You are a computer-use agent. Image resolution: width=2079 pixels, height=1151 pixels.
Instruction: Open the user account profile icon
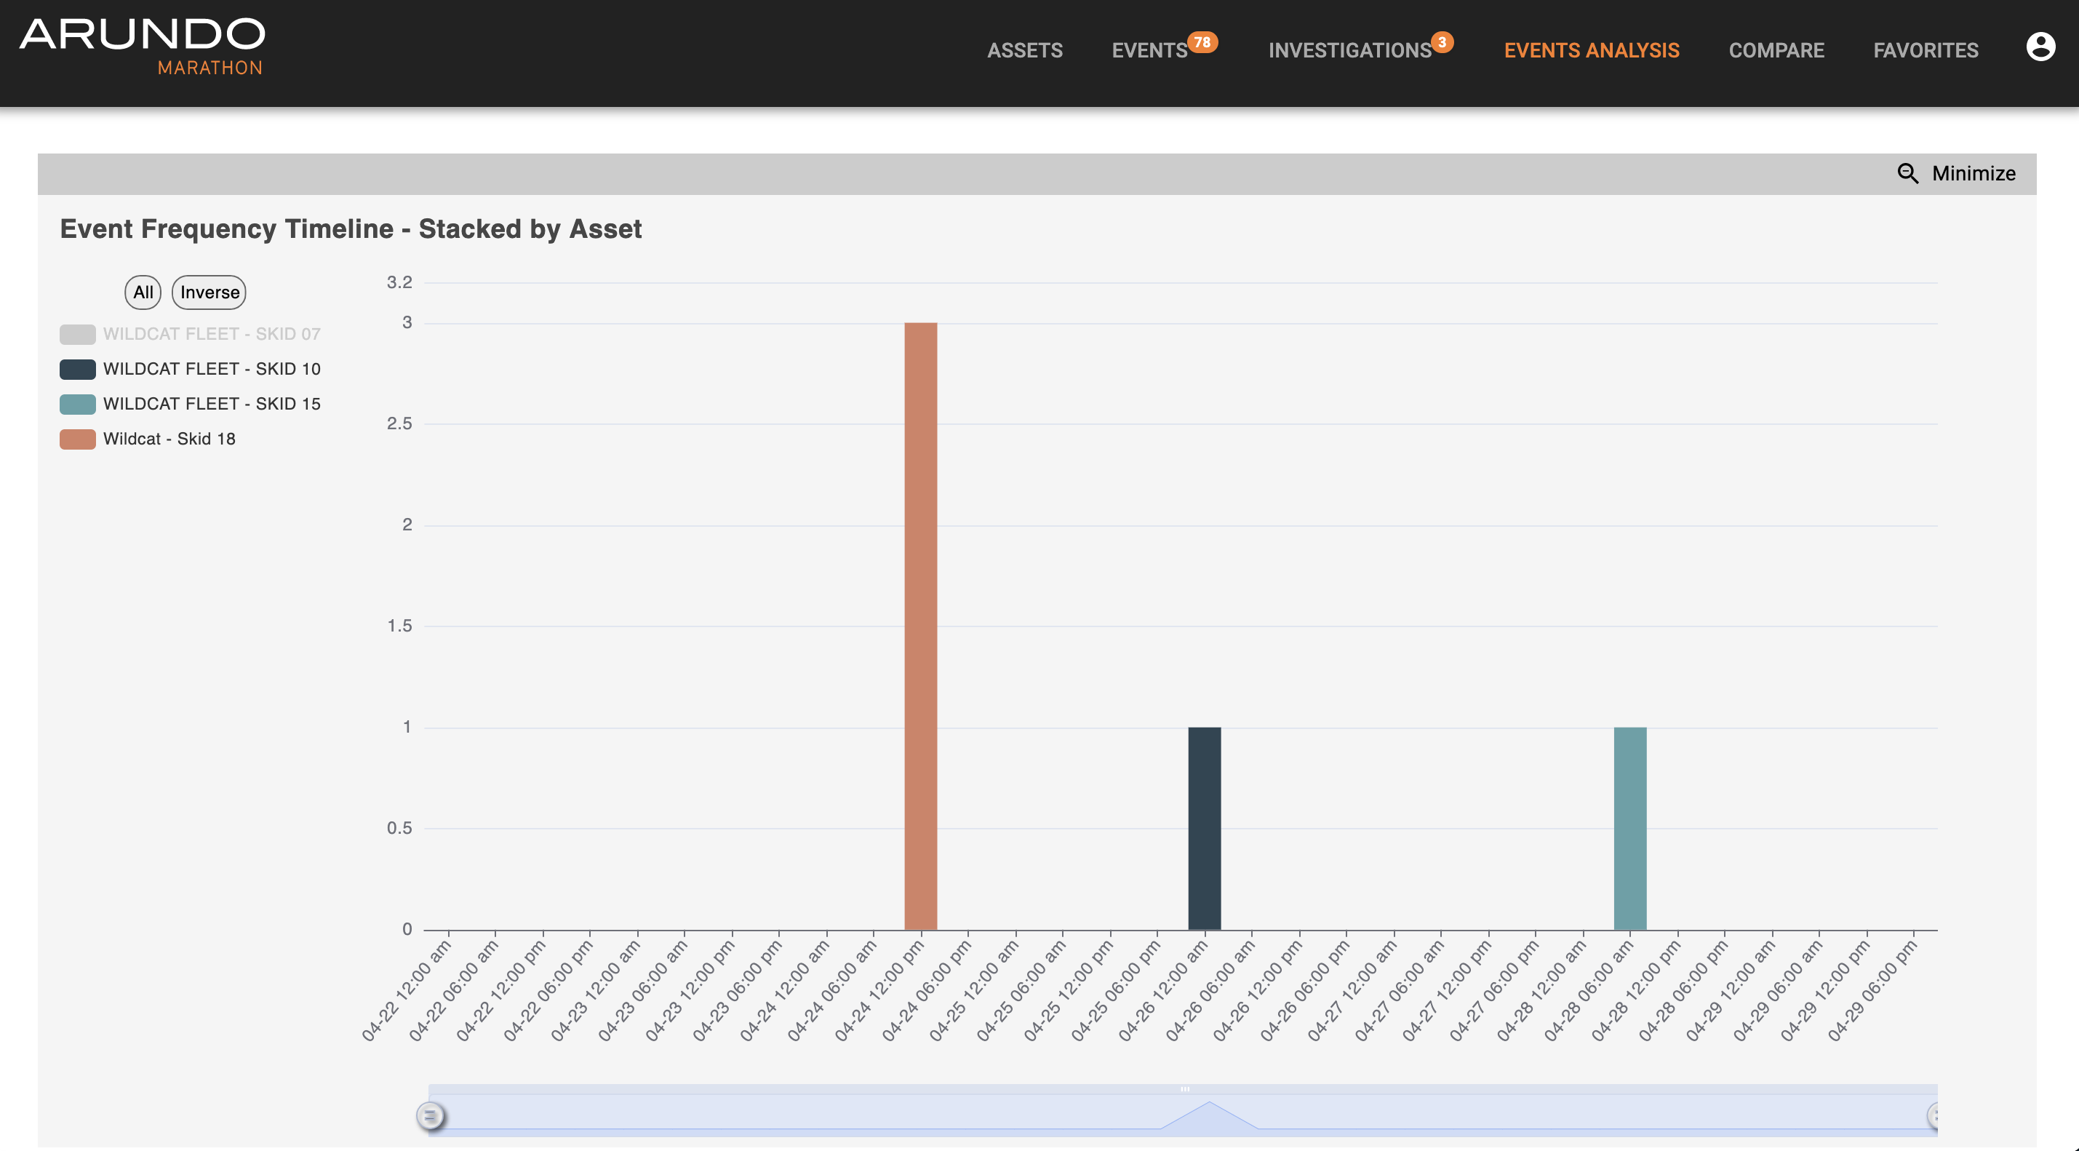[x=2040, y=47]
